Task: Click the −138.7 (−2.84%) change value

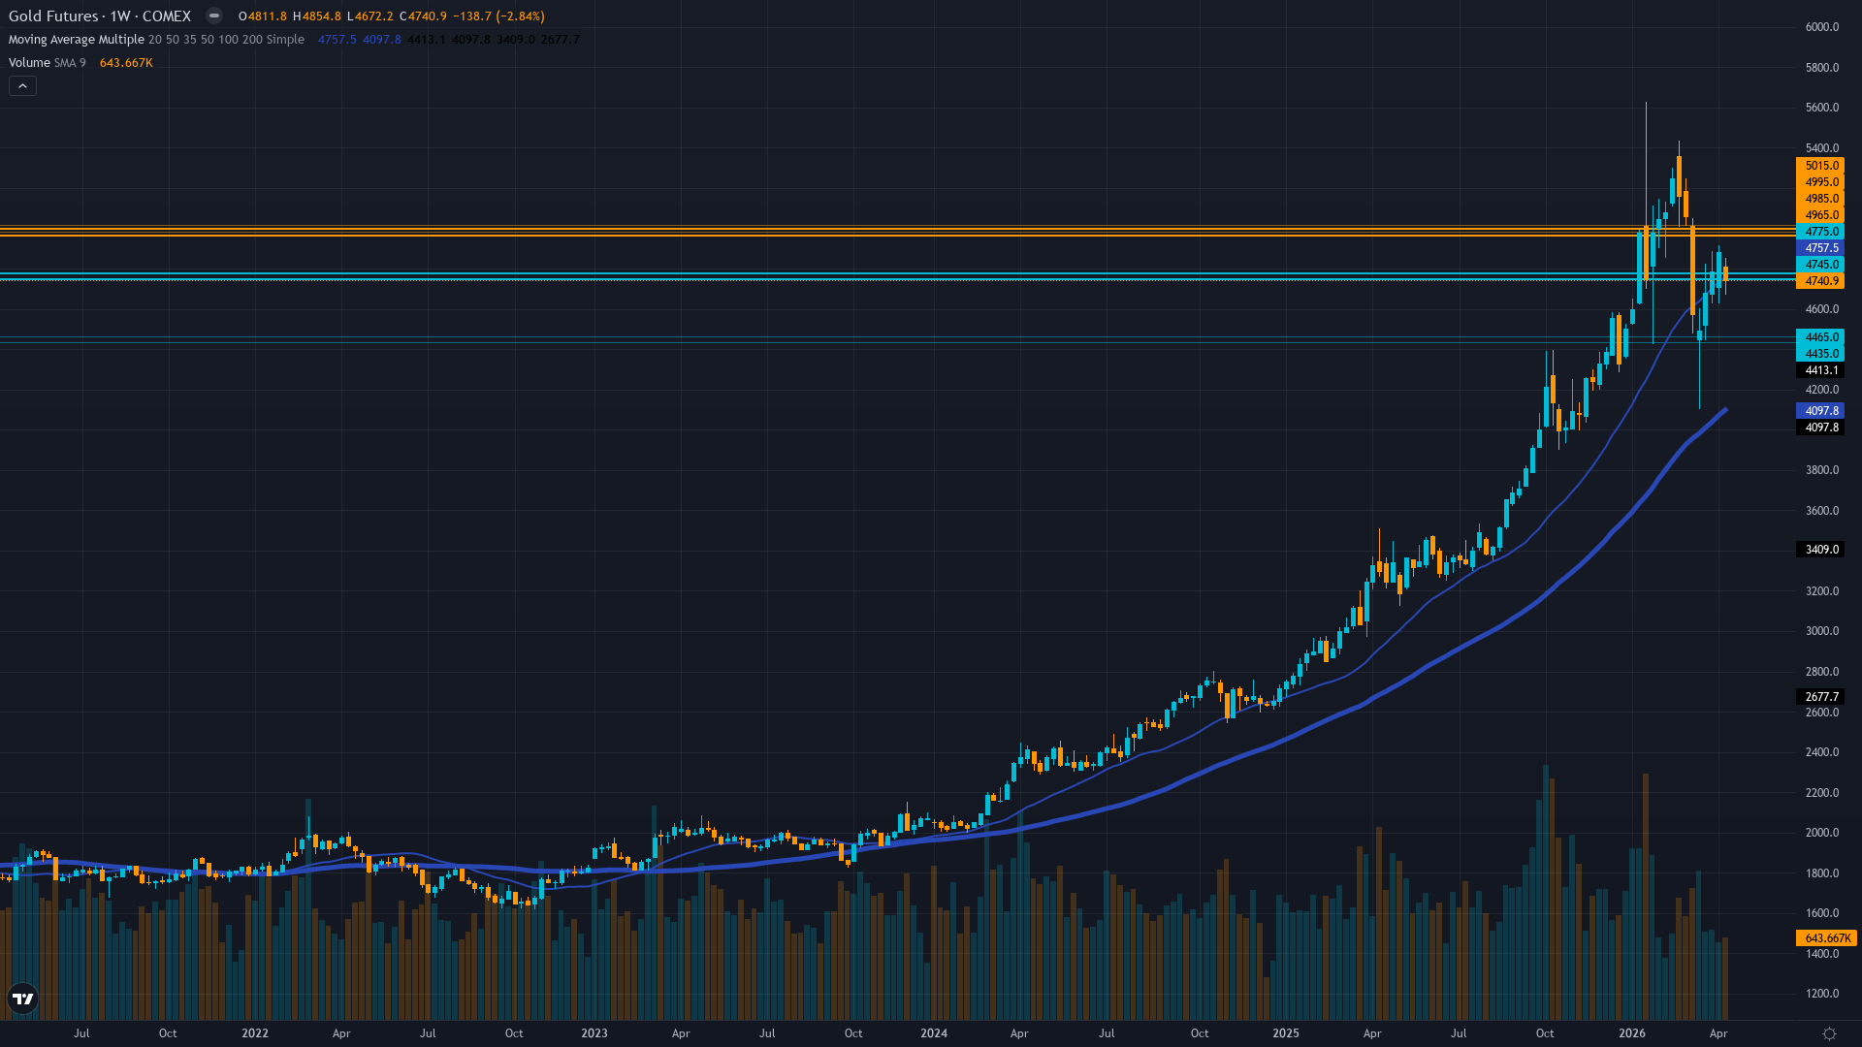Action: (498, 16)
